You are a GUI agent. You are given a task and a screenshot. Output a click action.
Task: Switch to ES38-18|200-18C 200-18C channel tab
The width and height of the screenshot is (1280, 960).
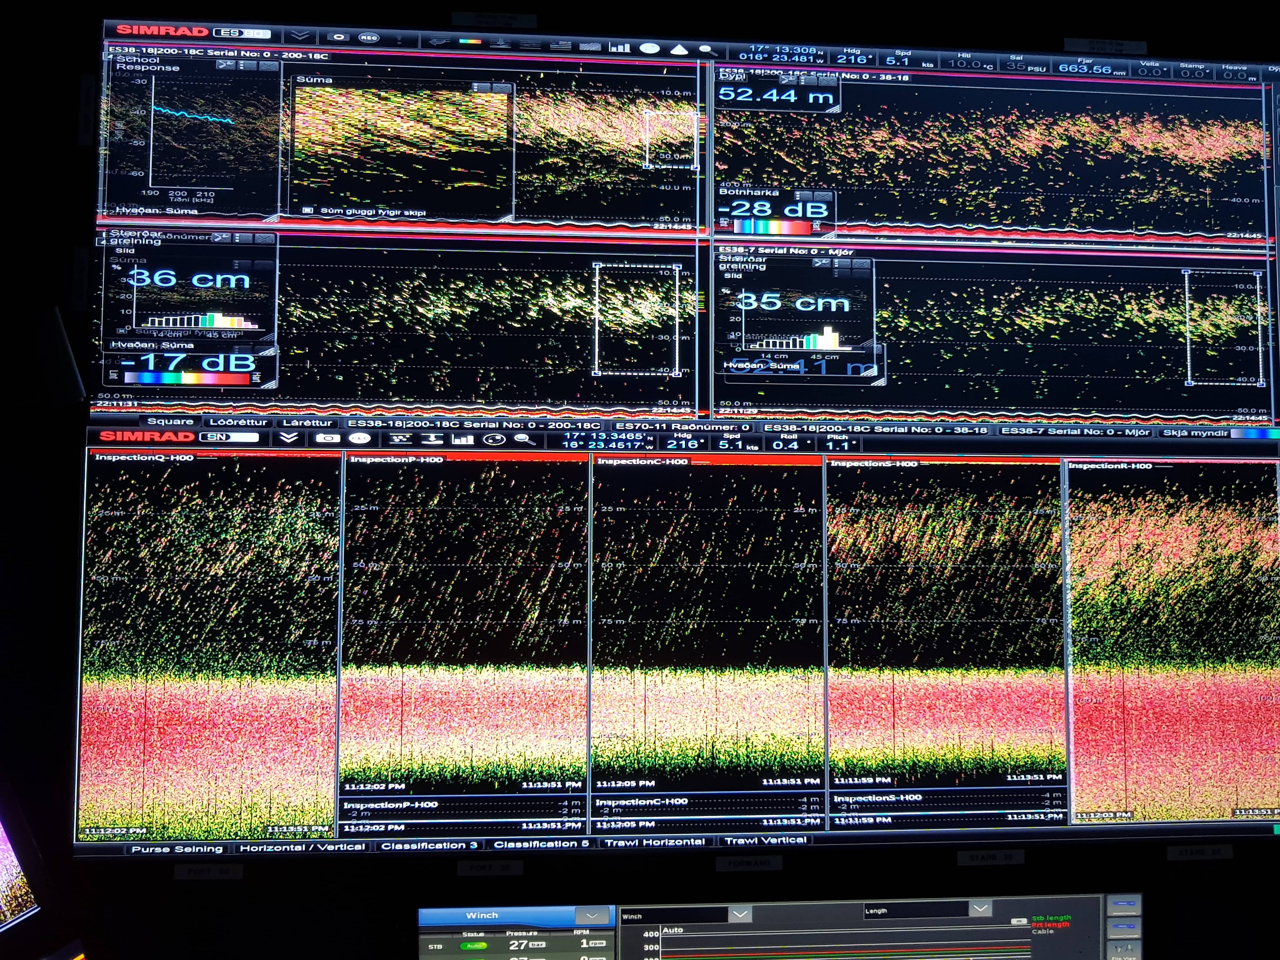click(473, 425)
